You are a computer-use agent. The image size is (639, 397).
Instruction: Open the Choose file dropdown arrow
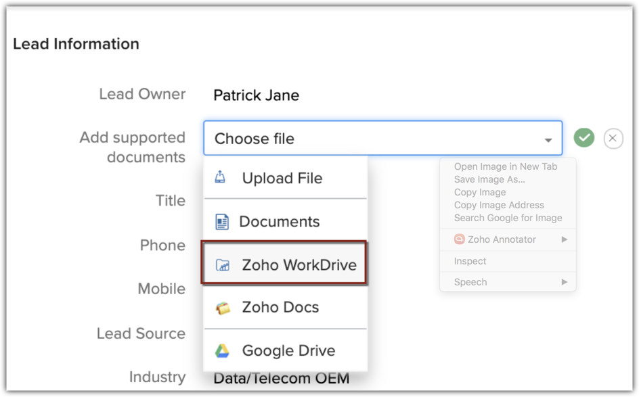(x=548, y=140)
